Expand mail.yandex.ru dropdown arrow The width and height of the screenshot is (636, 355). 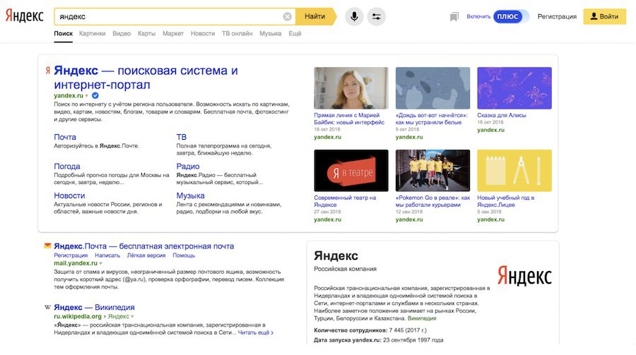pos(100,263)
